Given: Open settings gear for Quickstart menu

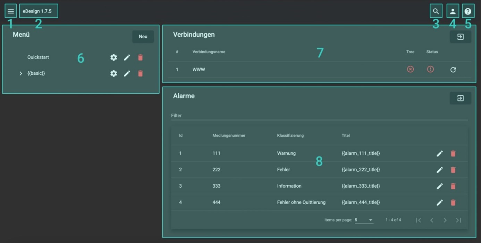Looking at the screenshot, I should coord(113,57).
